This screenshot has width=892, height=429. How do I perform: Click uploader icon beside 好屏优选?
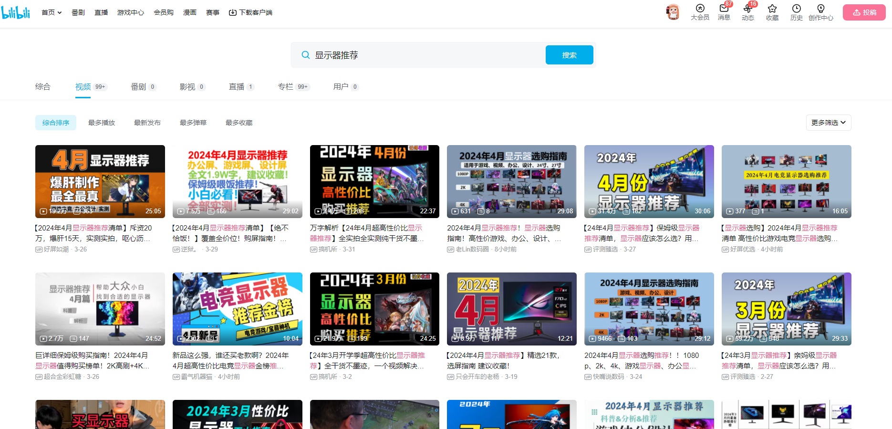pos(725,250)
